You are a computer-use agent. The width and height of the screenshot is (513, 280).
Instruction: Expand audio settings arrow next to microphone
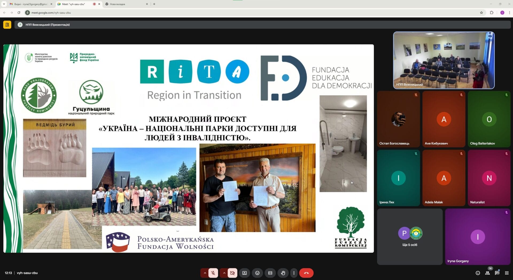[x=205, y=273]
